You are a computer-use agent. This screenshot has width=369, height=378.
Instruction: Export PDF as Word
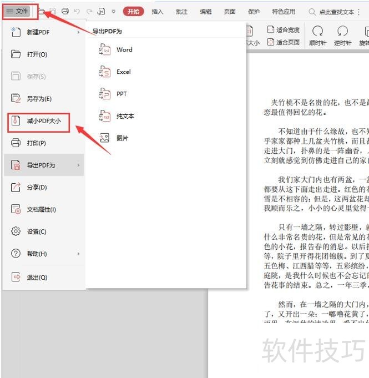pyautogui.click(x=124, y=49)
